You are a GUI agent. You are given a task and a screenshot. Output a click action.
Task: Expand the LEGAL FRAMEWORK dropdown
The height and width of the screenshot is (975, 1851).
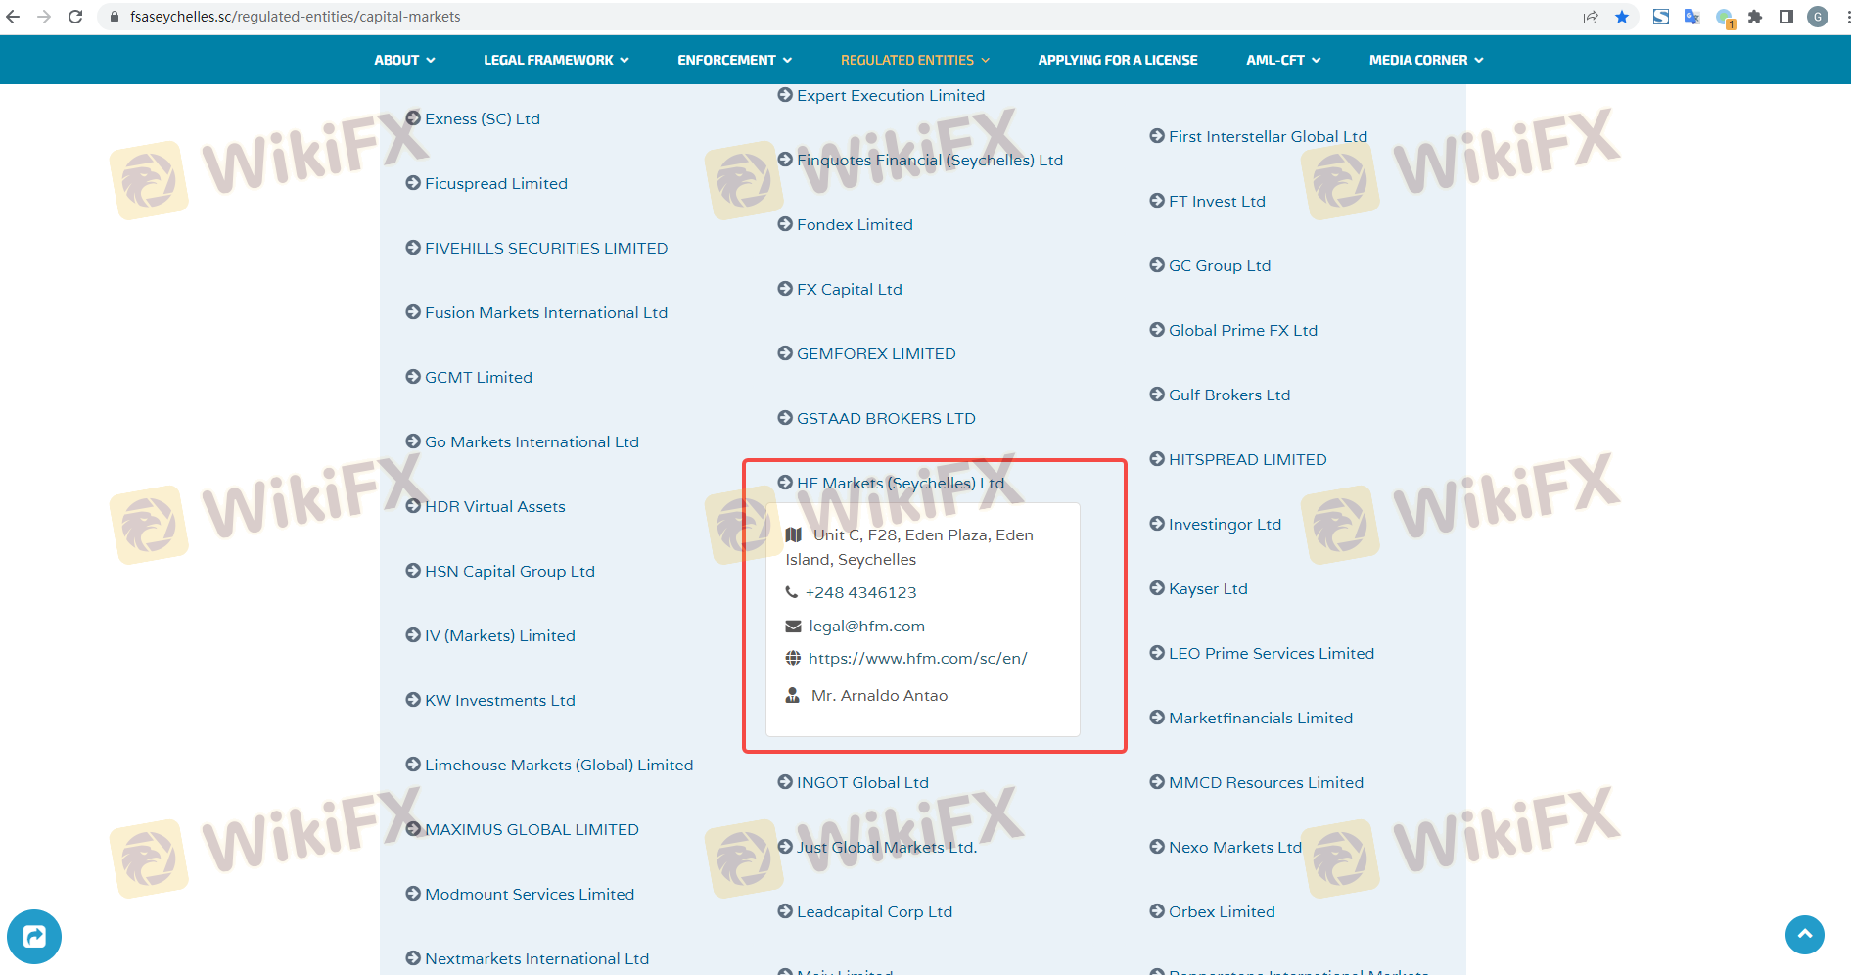(x=555, y=60)
